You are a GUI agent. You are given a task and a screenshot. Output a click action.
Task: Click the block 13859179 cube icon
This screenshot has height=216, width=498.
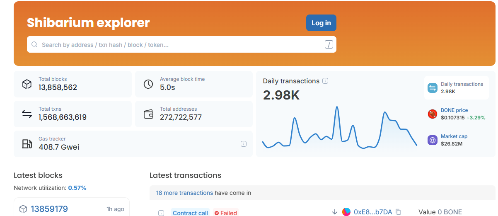[x=23, y=209]
